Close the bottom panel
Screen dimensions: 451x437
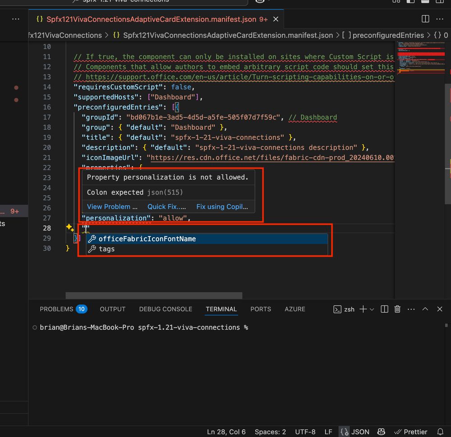point(439,309)
